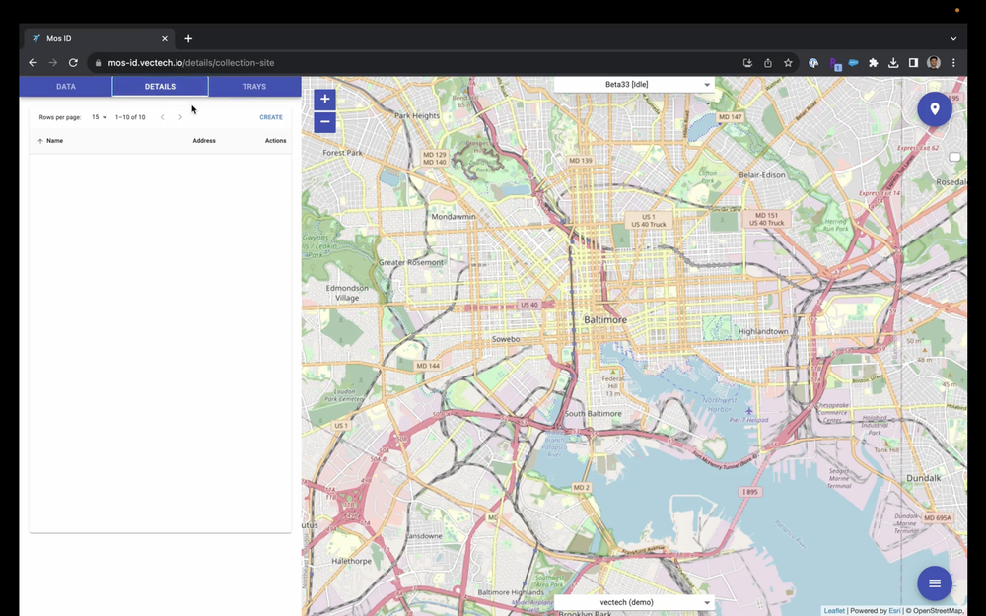Bookmark this page with the star
The width and height of the screenshot is (986, 616).
788,63
